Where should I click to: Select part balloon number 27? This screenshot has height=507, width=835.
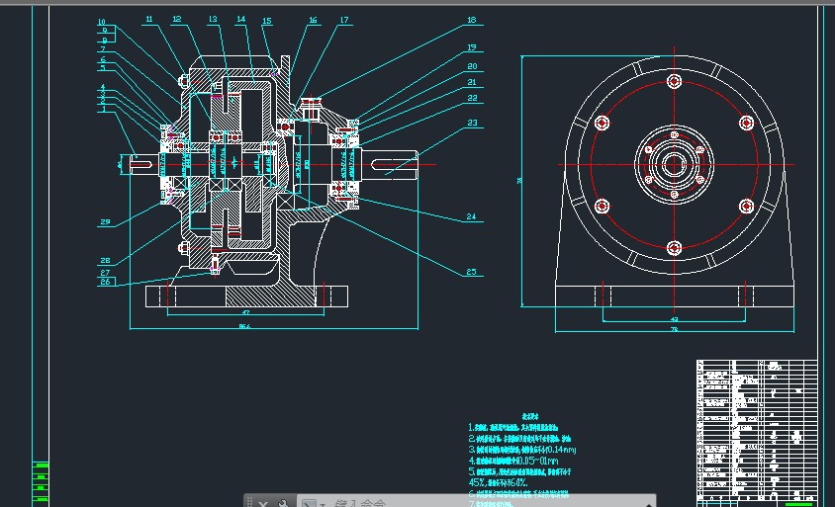[105, 273]
